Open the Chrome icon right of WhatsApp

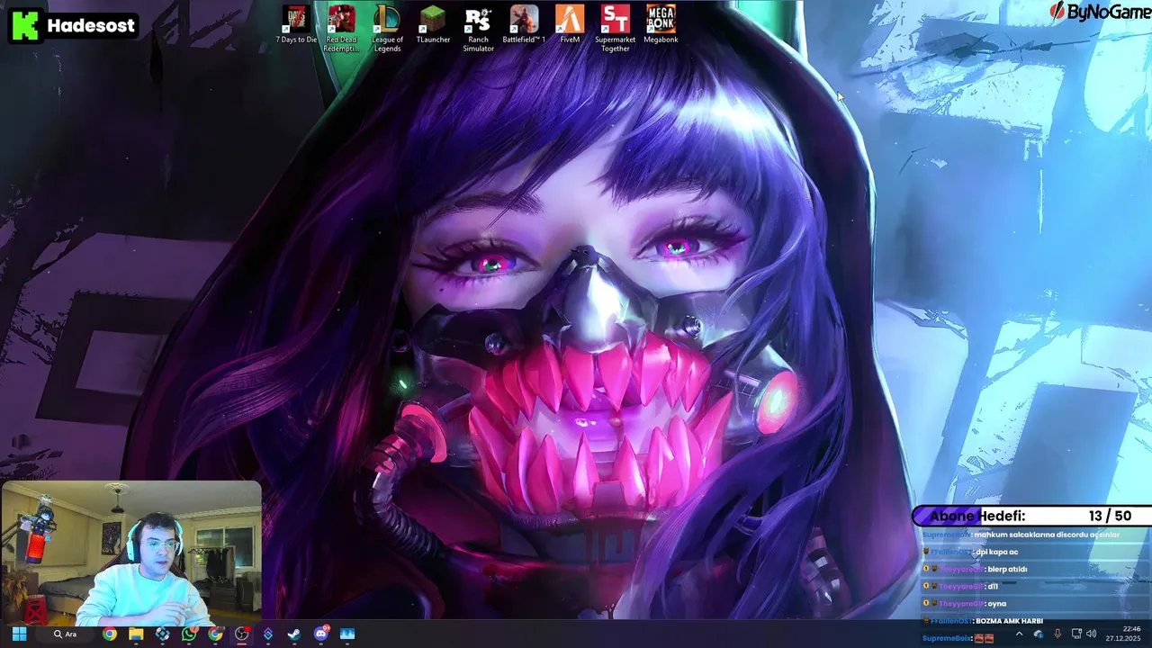[215, 634]
